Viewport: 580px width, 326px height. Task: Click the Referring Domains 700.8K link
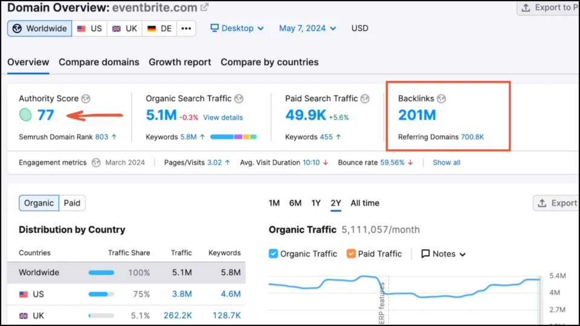click(472, 137)
